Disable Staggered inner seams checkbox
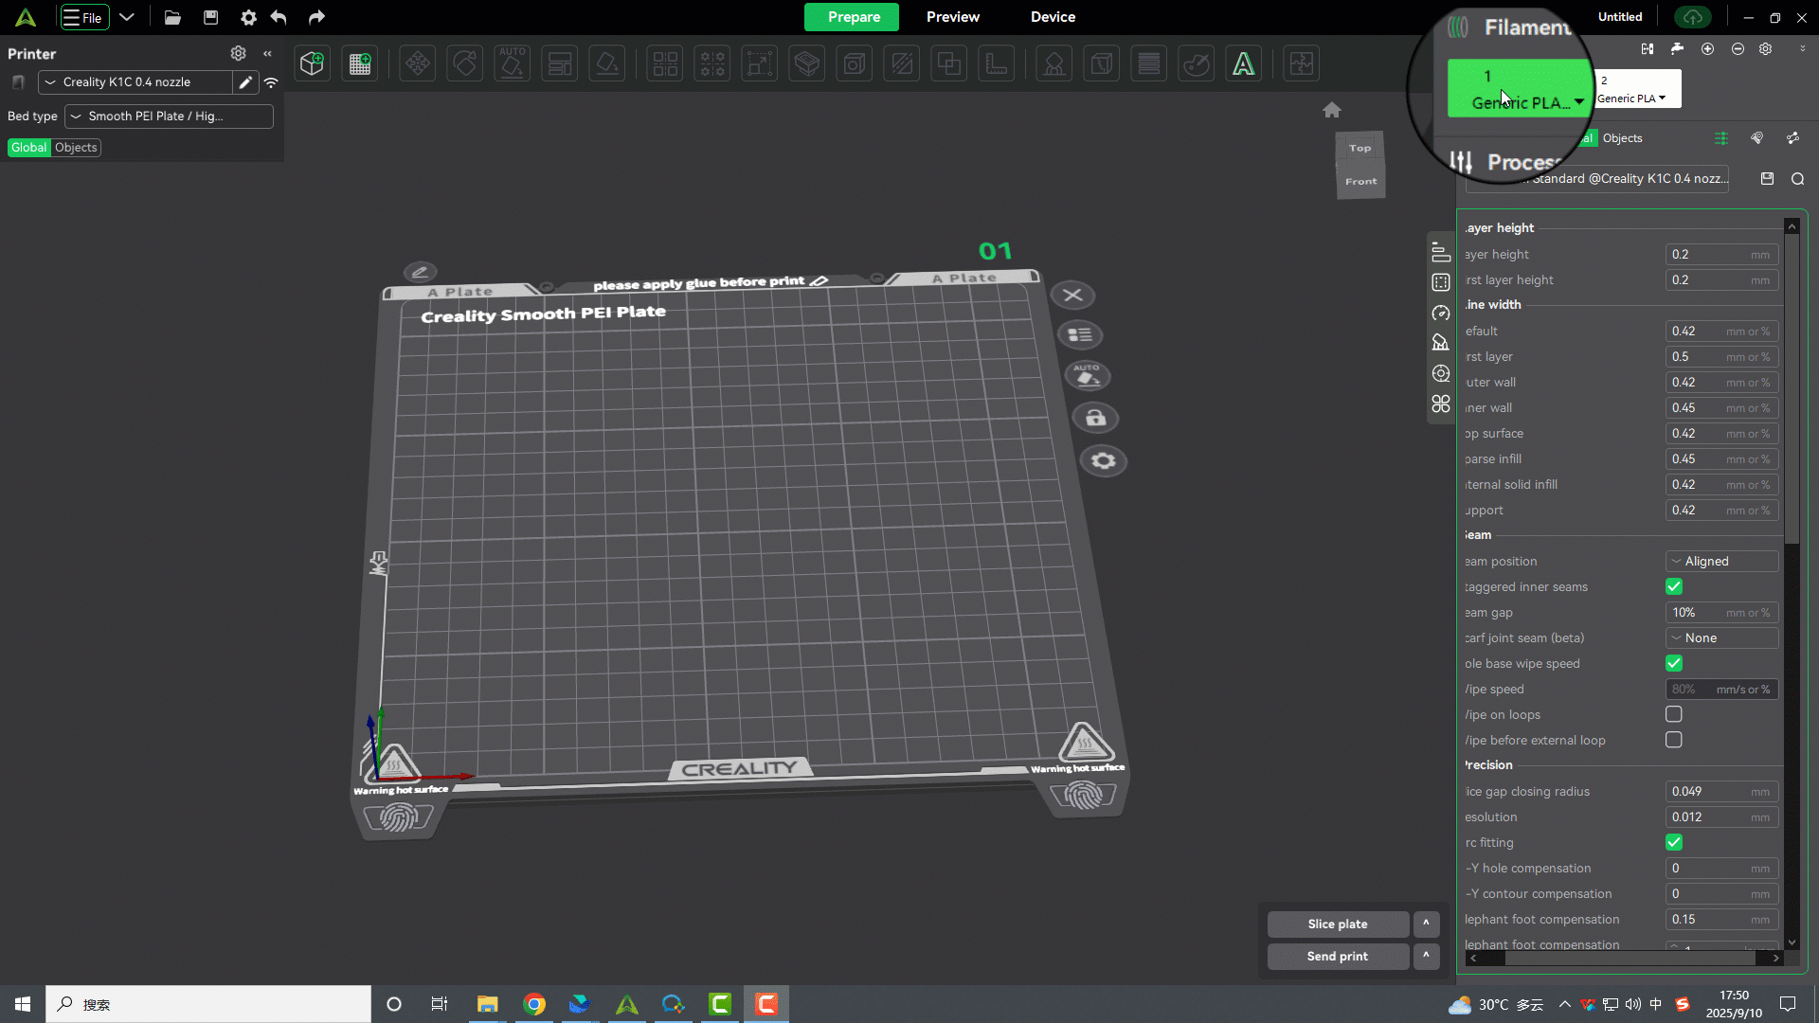Screen dimensions: 1819x1023 [x=1674, y=587]
